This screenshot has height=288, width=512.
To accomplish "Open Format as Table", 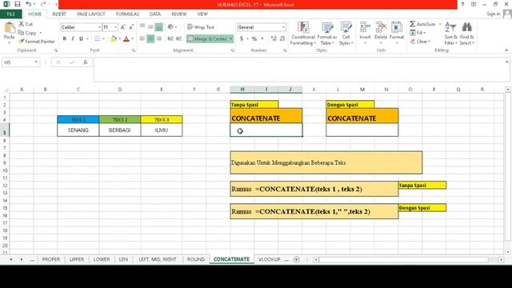I will point(327,34).
